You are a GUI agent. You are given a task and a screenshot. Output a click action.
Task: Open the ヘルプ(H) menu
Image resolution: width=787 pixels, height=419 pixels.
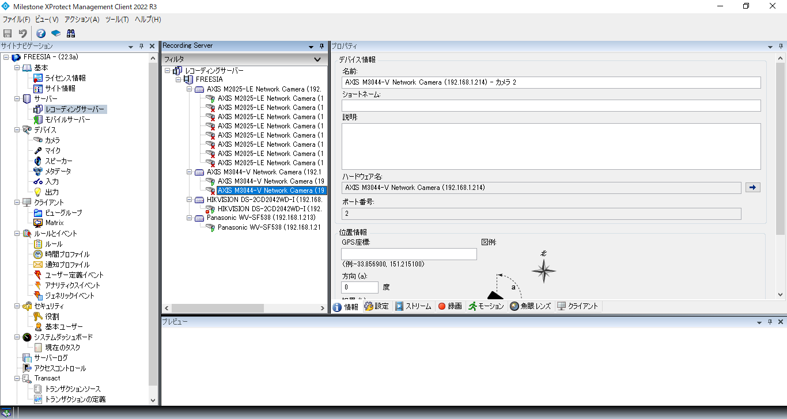click(x=147, y=19)
